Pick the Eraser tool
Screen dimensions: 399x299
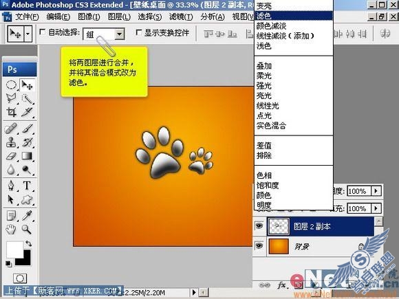11,156
